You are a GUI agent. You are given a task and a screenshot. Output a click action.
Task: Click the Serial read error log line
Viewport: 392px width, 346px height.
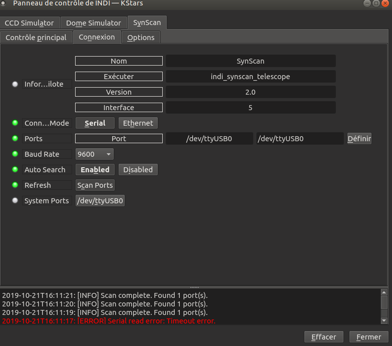point(109,321)
